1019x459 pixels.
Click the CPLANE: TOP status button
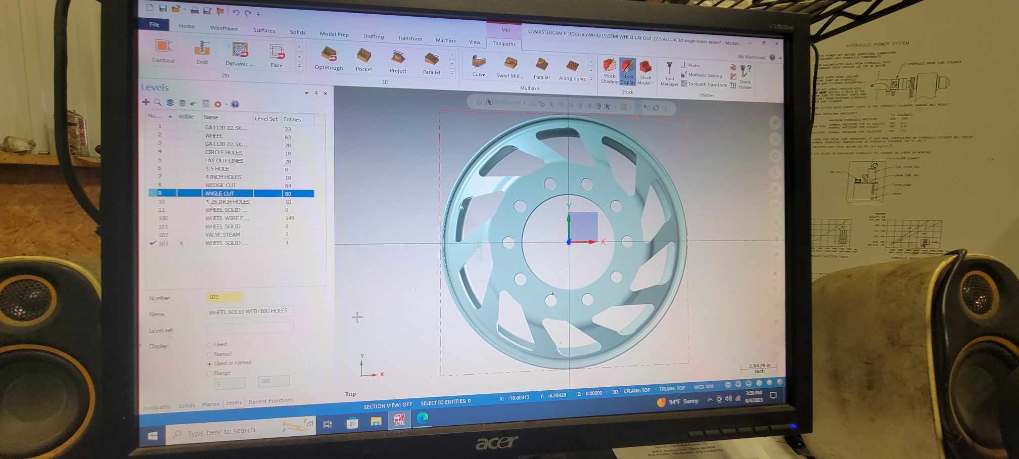click(637, 391)
